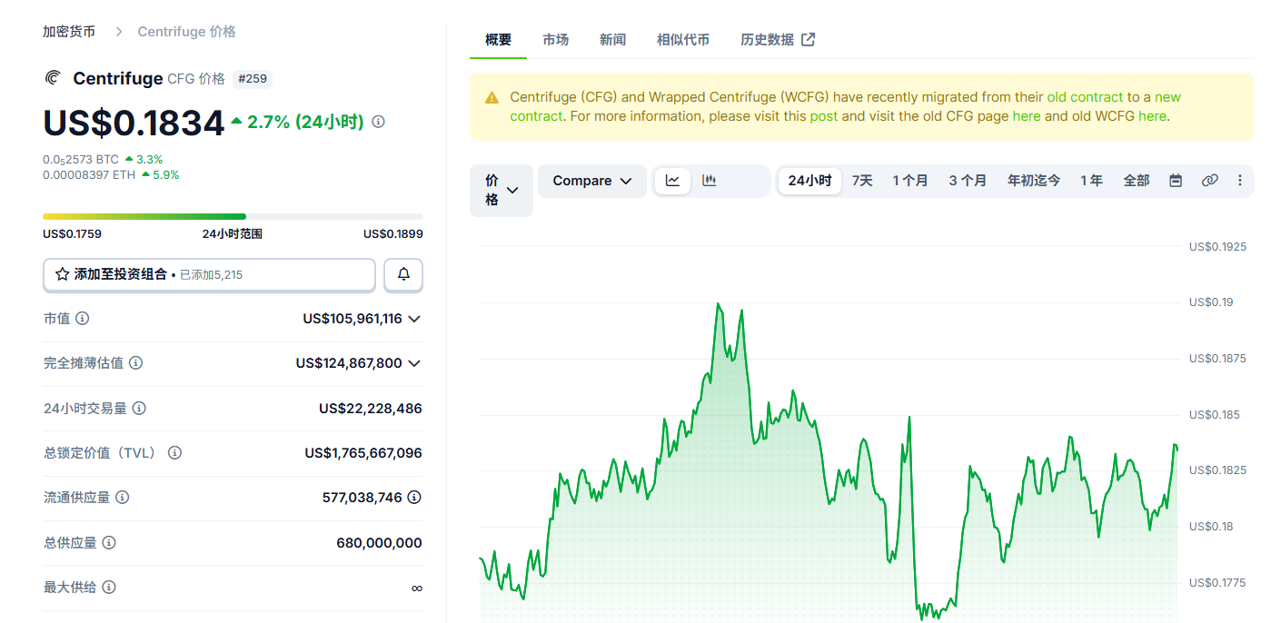Click the breadcrumb chevron separator
The height and width of the screenshot is (623, 1281).
[118, 32]
